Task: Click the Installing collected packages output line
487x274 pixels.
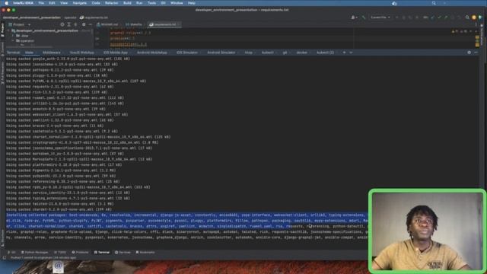Action: pos(186,215)
